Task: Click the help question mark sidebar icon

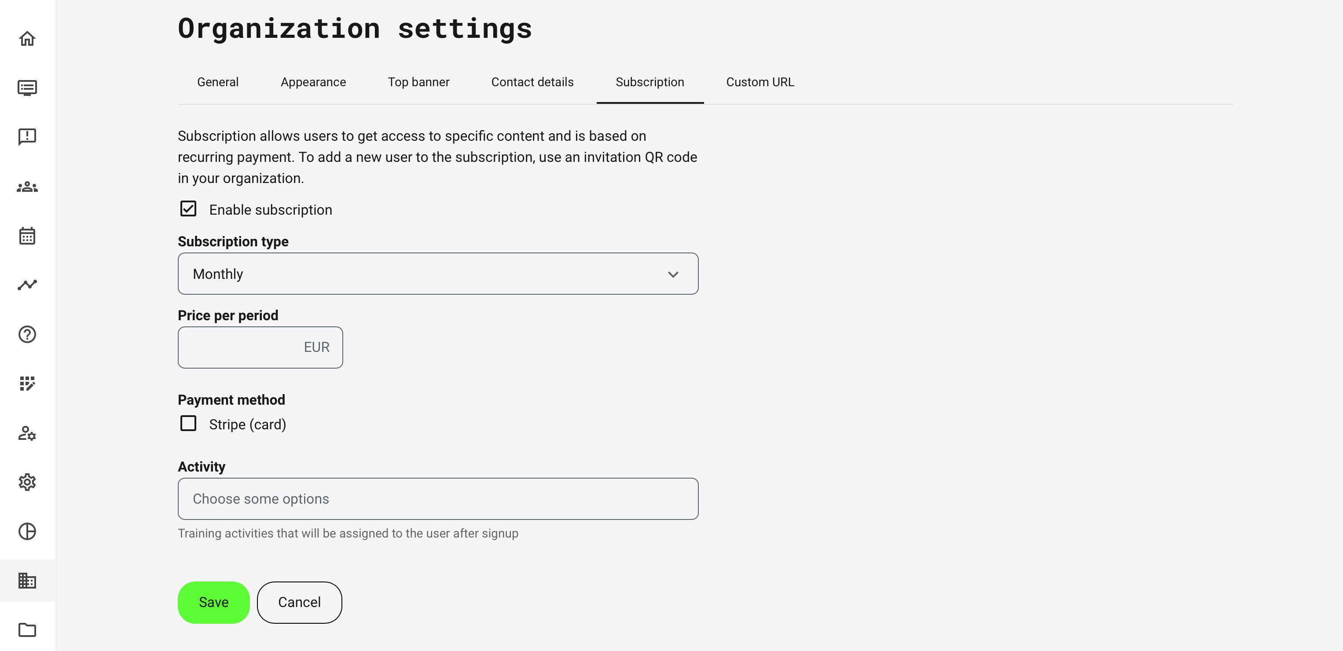Action: click(x=27, y=334)
